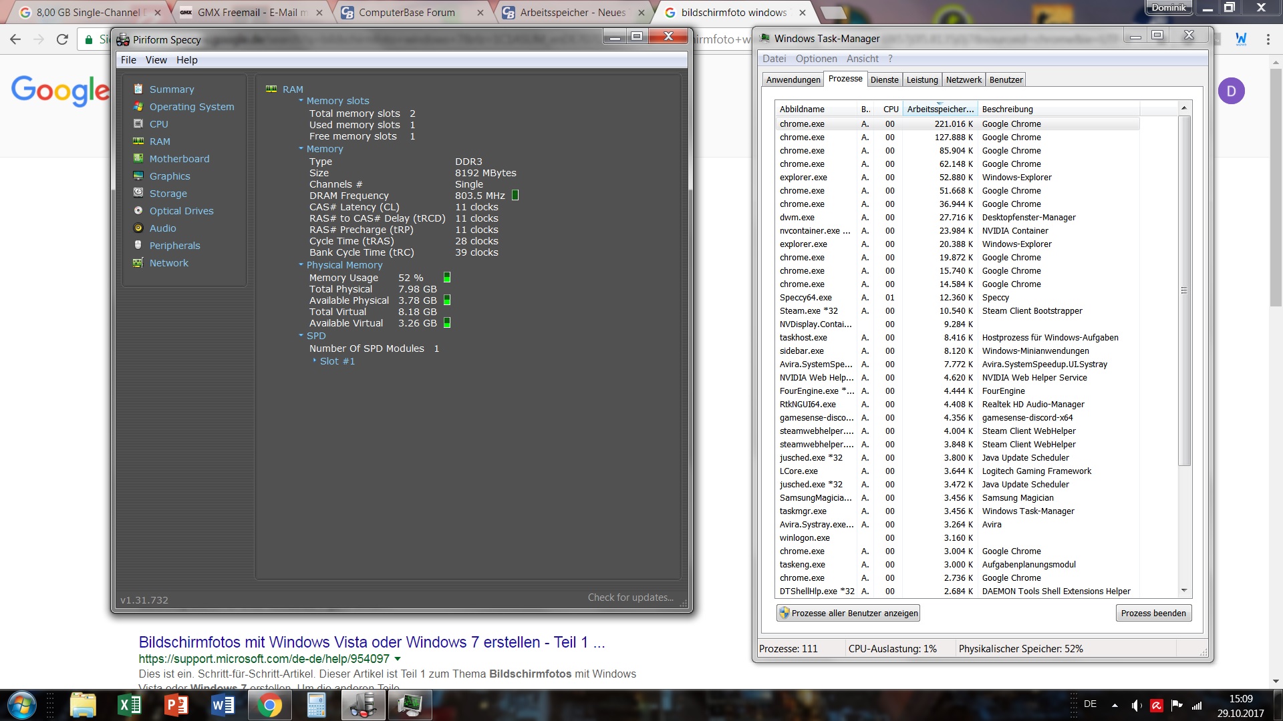Screen dimensions: 1283x721
Task: Click the DRAM Frequency indicator box
Action: tap(515, 195)
